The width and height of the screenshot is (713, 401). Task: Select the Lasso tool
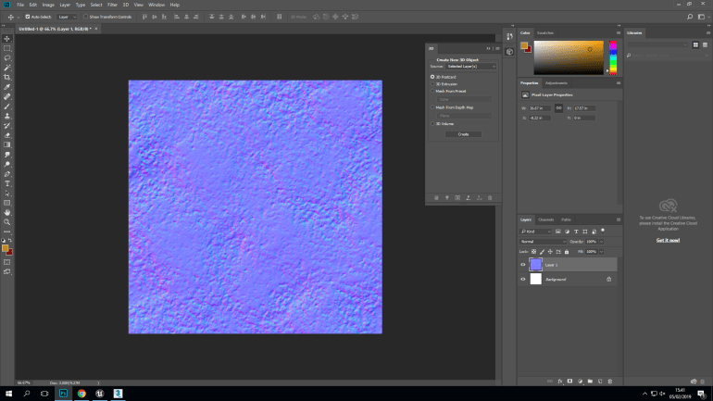6,57
